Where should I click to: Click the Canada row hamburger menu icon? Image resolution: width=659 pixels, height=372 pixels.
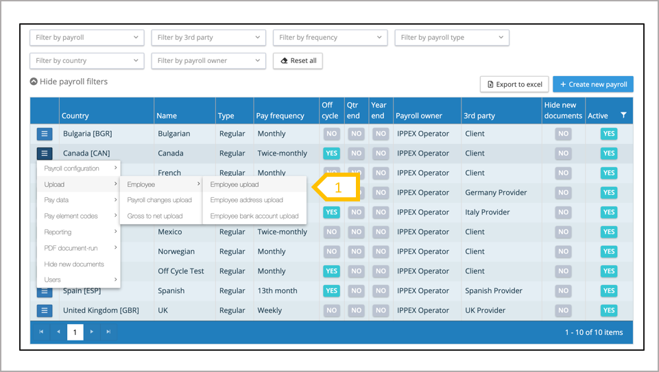[45, 153]
